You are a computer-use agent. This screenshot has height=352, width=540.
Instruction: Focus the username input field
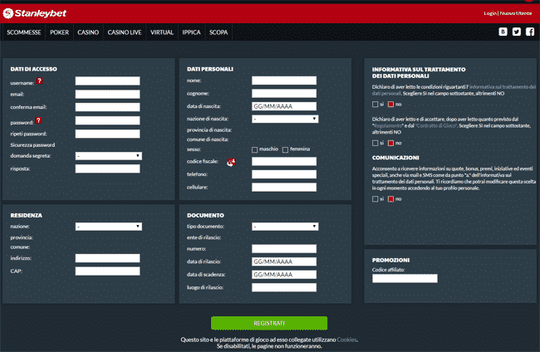click(x=107, y=81)
